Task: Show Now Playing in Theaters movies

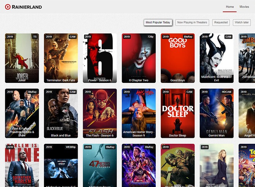Action: [x=192, y=22]
